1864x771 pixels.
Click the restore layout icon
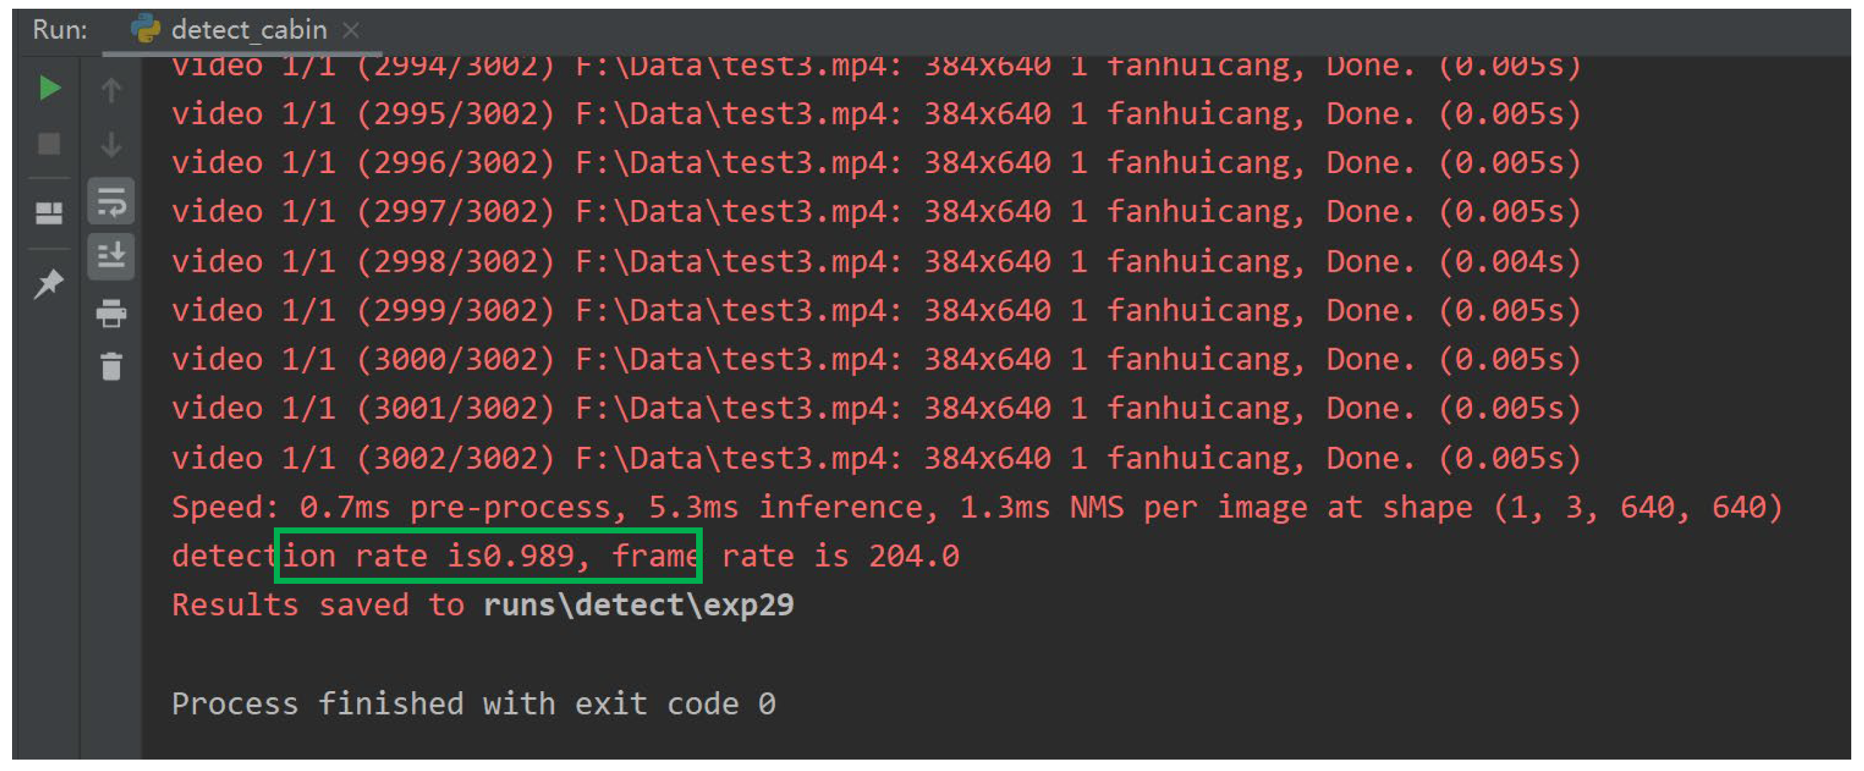(49, 213)
